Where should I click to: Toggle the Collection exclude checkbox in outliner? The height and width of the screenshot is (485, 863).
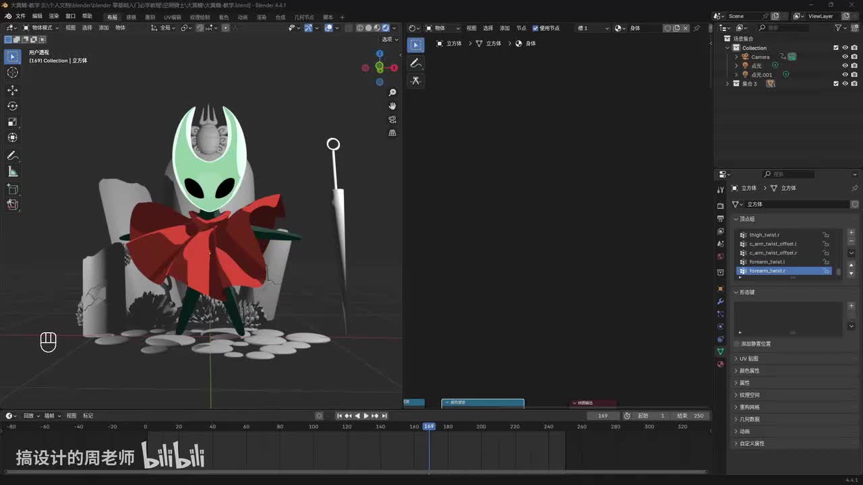836,48
